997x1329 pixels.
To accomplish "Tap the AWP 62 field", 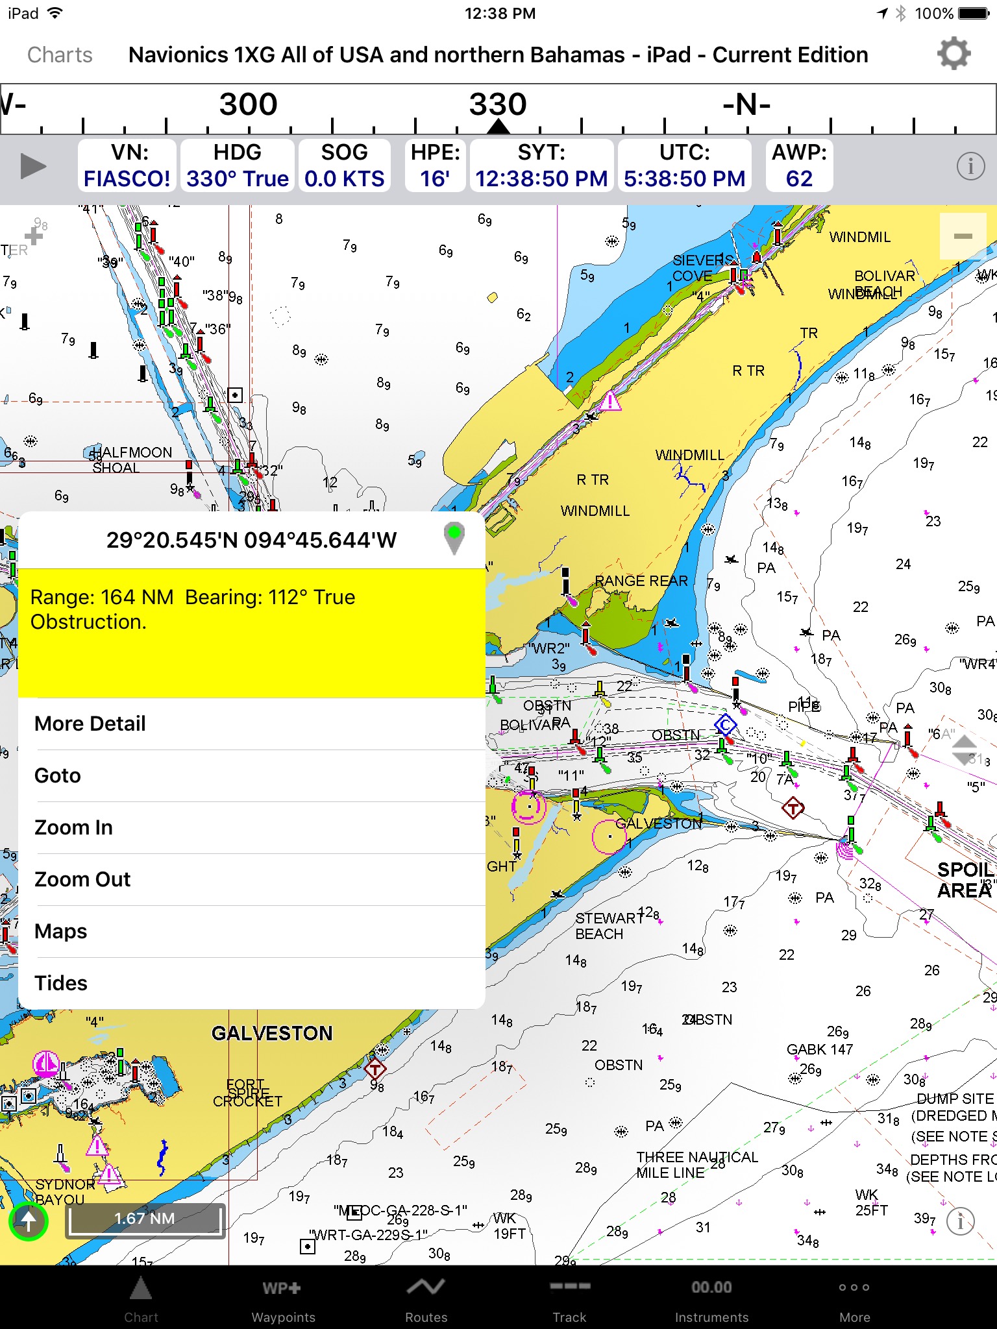I will coord(799,165).
